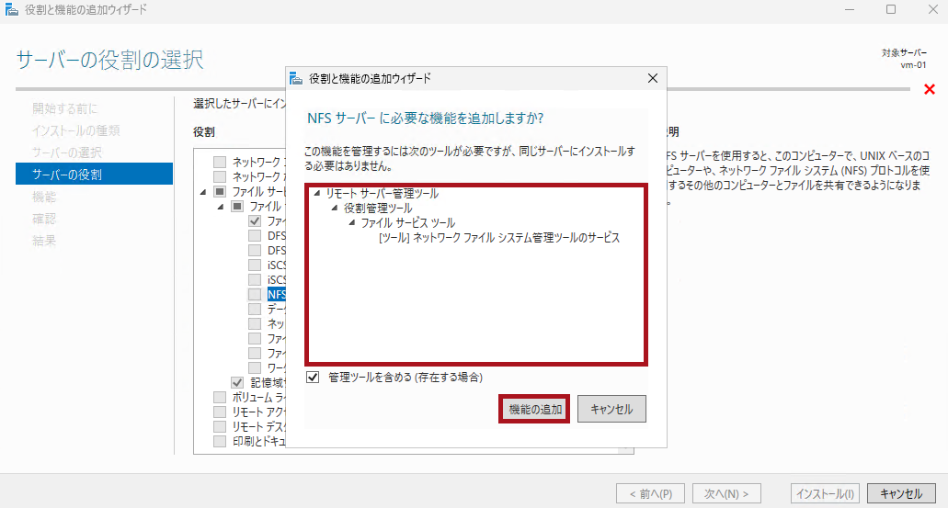Select ファイル サービス ツール tree row
The width and height of the screenshot is (948, 508).
(x=408, y=223)
